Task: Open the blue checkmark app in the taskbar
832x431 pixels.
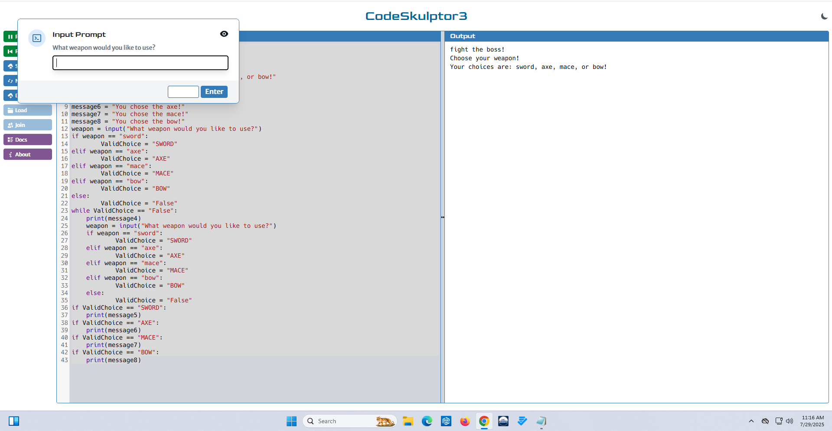Action: 522,421
